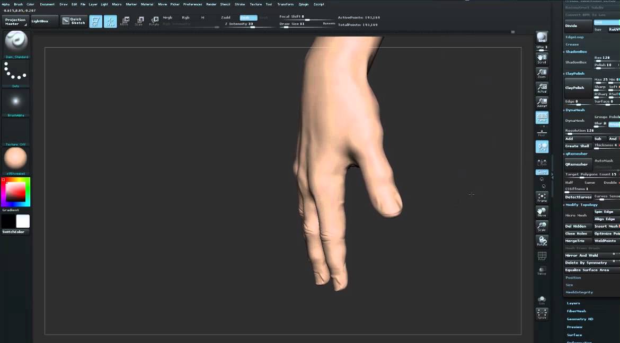The height and width of the screenshot is (343, 620).
Task: Open the Alpha menu
Action: tap(5, 4)
